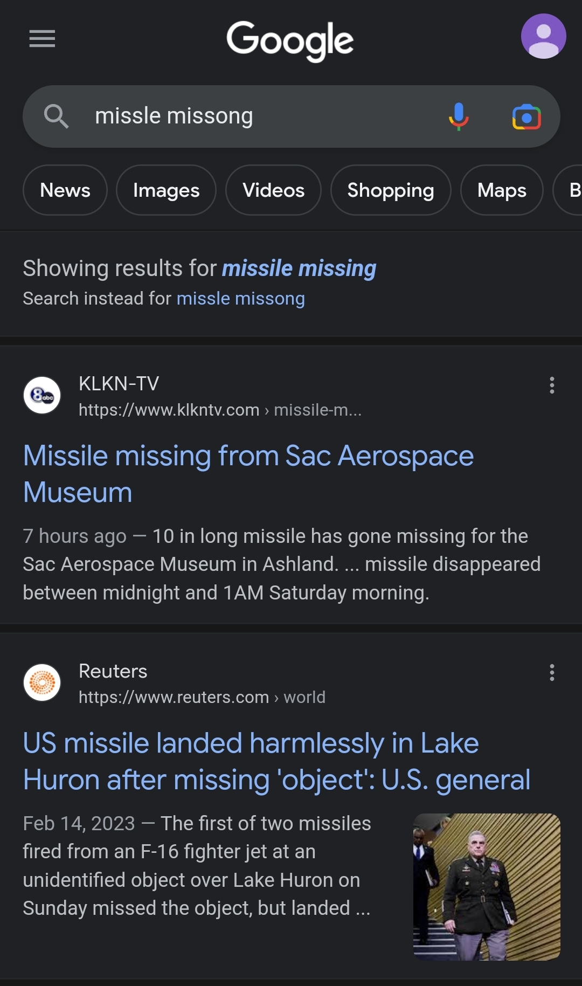582x986 pixels.
Task: Tap the magnifying glass search icon
Action: point(56,116)
